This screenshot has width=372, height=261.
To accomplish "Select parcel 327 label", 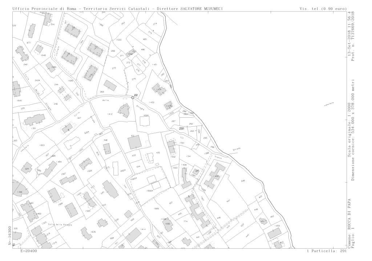I will [79, 118].
